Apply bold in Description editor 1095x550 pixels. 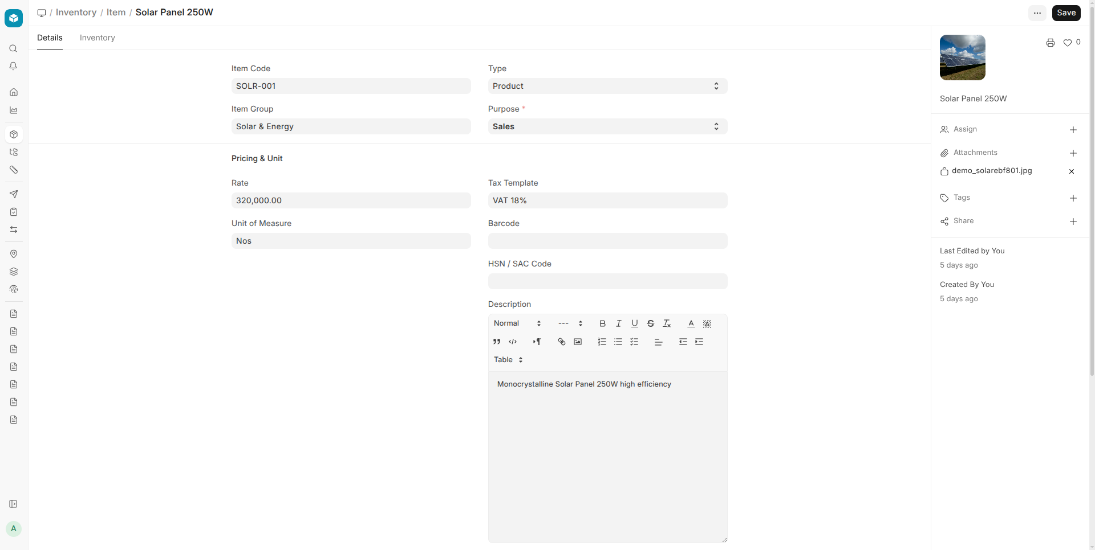pyautogui.click(x=602, y=323)
